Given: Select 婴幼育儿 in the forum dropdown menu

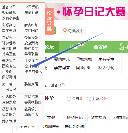Looking at the screenshot, I should point(9,13).
